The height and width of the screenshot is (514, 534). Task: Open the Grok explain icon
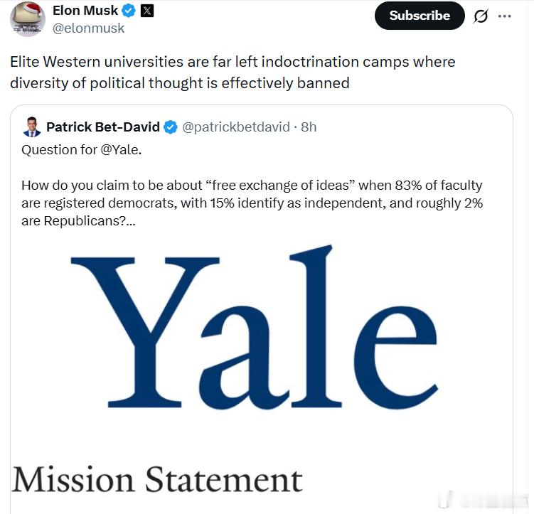481,16
